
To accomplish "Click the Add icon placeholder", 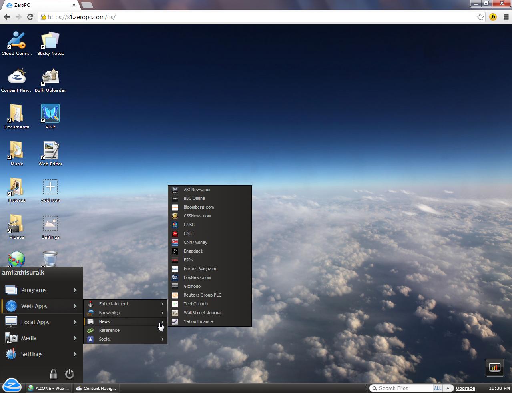I will pos(50,190).
